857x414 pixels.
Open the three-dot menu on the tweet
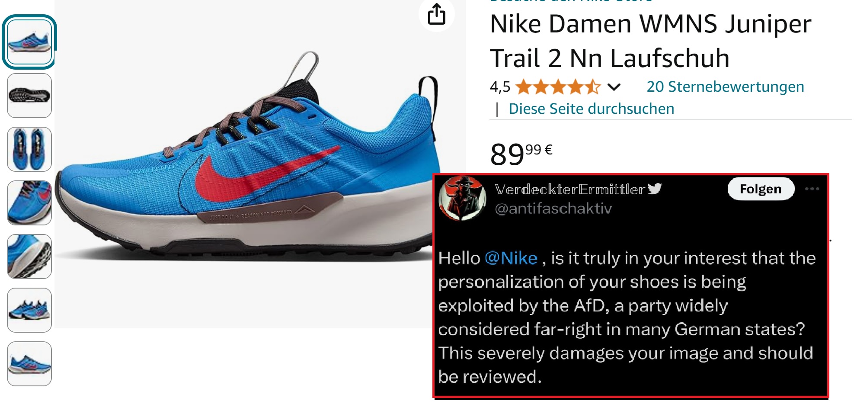click(812, 189)
